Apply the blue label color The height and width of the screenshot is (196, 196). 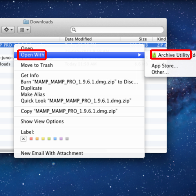(x=55, y=139)
